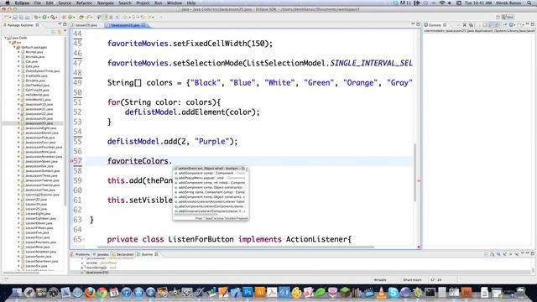Click the Open Type toolbar icon
The width and height of the screenshot is (537, 302).
[x=81, y=17]
